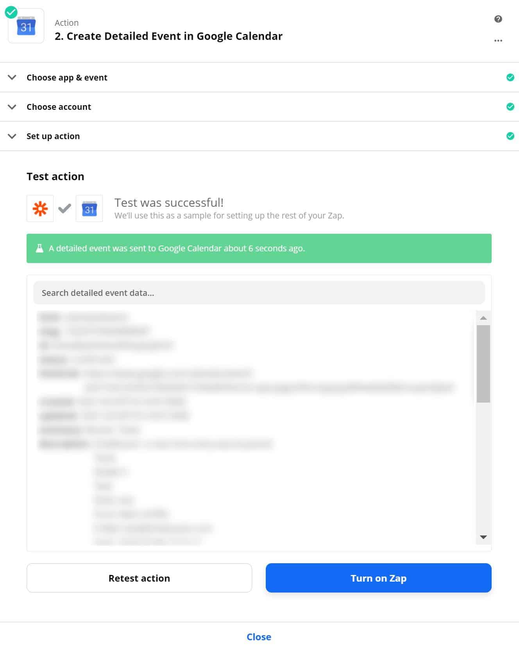Click the green check for Choose account

(x=510, y=107)
